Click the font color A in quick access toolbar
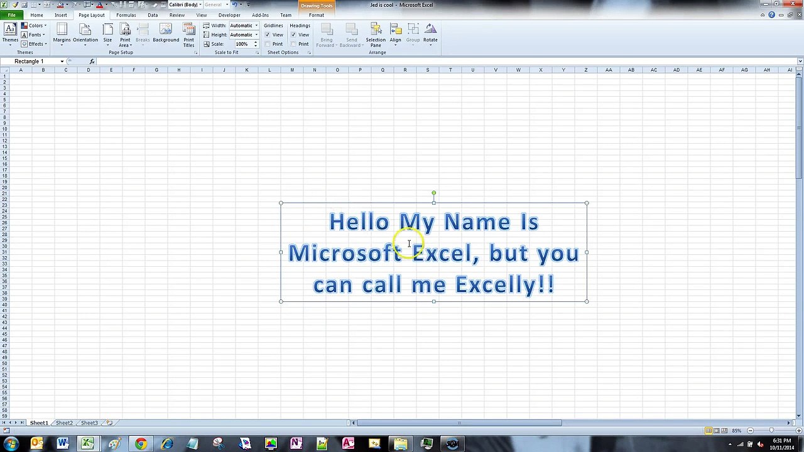Image resolution: width=804 pixels, height=452 pixels. [99, 4]
